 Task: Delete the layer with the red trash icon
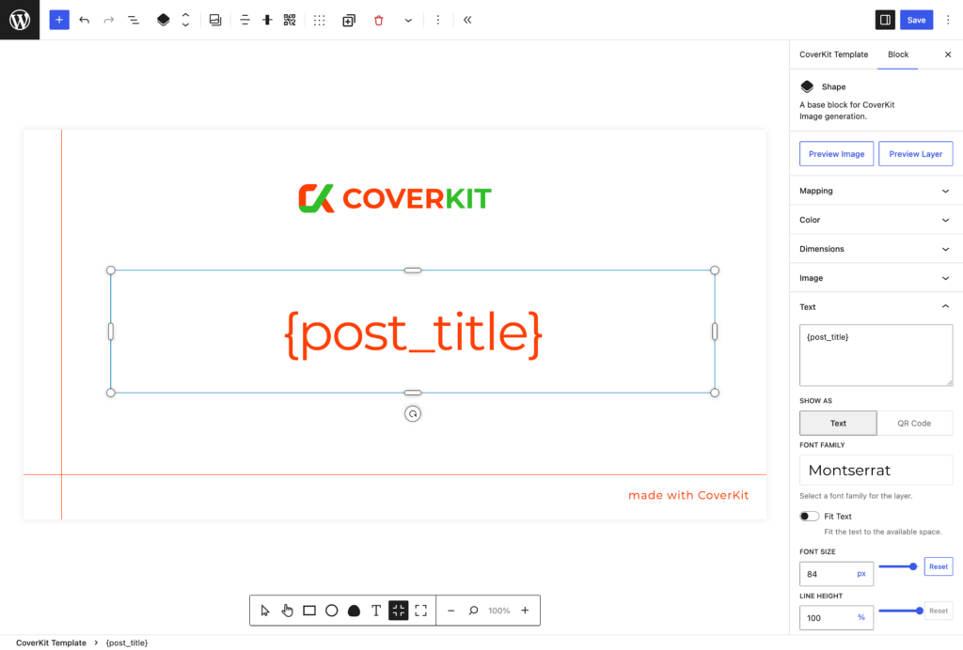(378, 21)
